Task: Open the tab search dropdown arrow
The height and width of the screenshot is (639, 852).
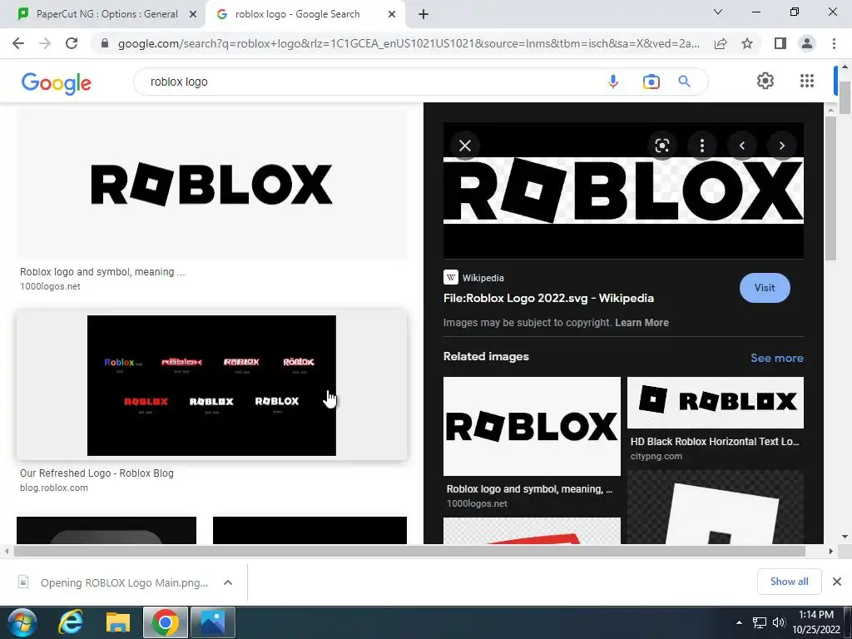Action: 718,12
